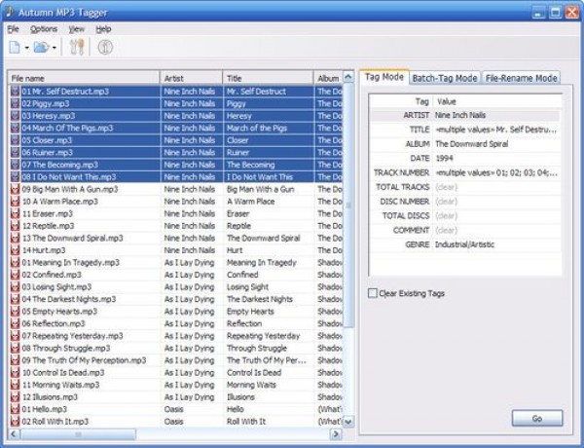The width and height of the screenshot is (584, 448).
Task: Open settings with the tools icon
Action: (x=79, y=47)
